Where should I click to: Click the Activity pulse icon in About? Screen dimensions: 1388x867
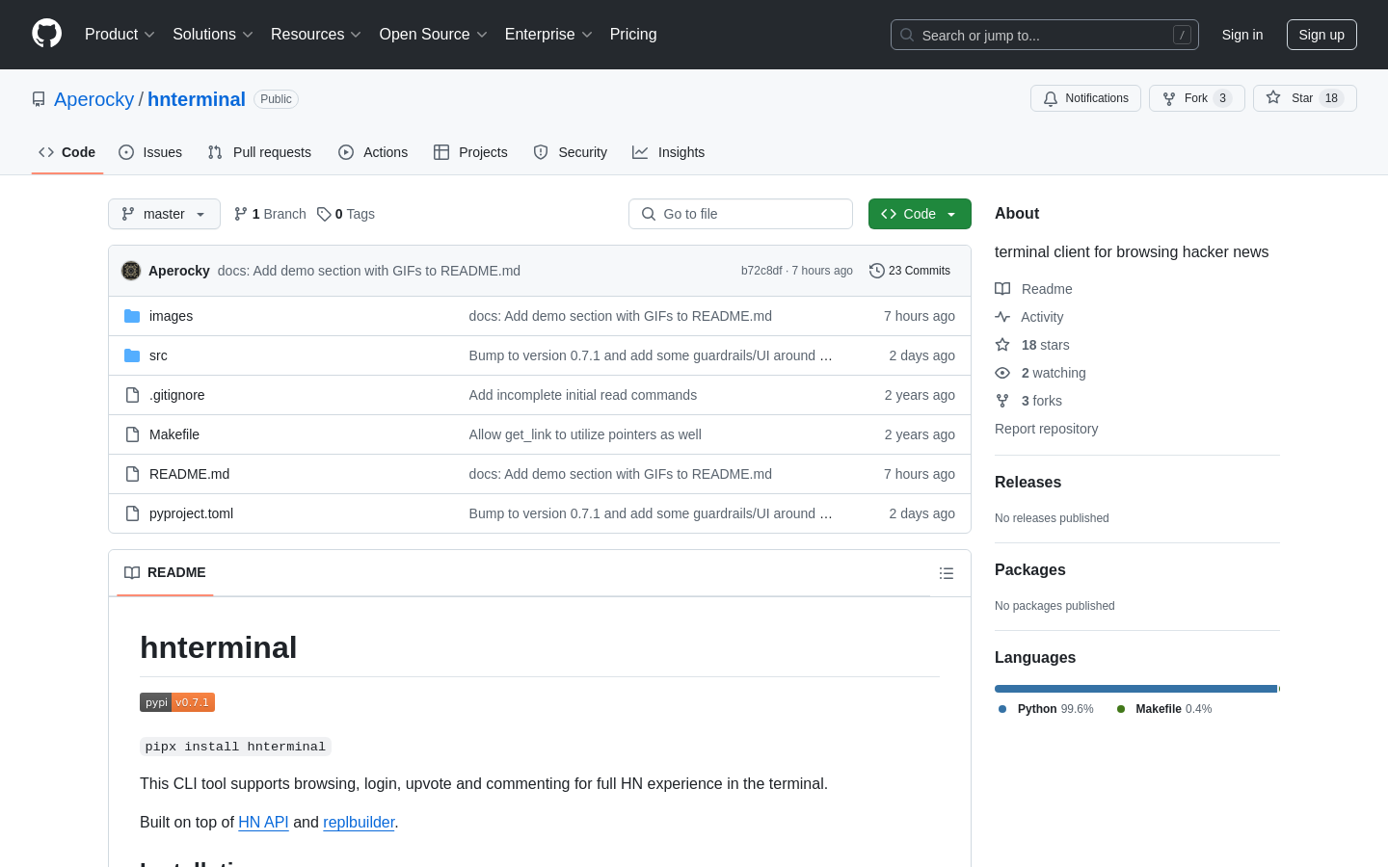coord(1002,317)
